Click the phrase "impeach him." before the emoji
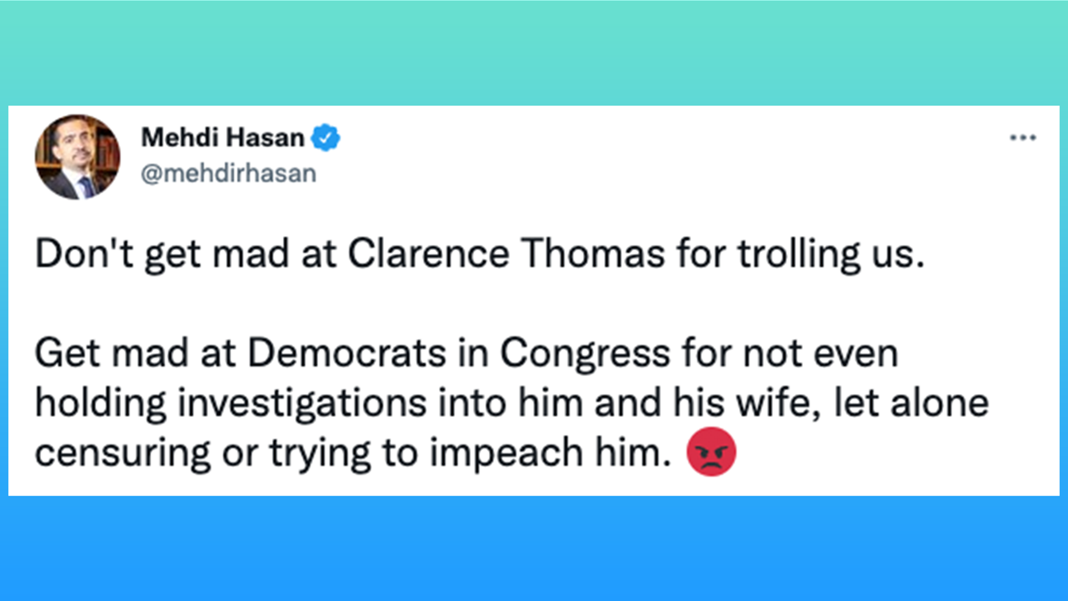Viewport: 1068px width, 601px height. tap(551, 454)
